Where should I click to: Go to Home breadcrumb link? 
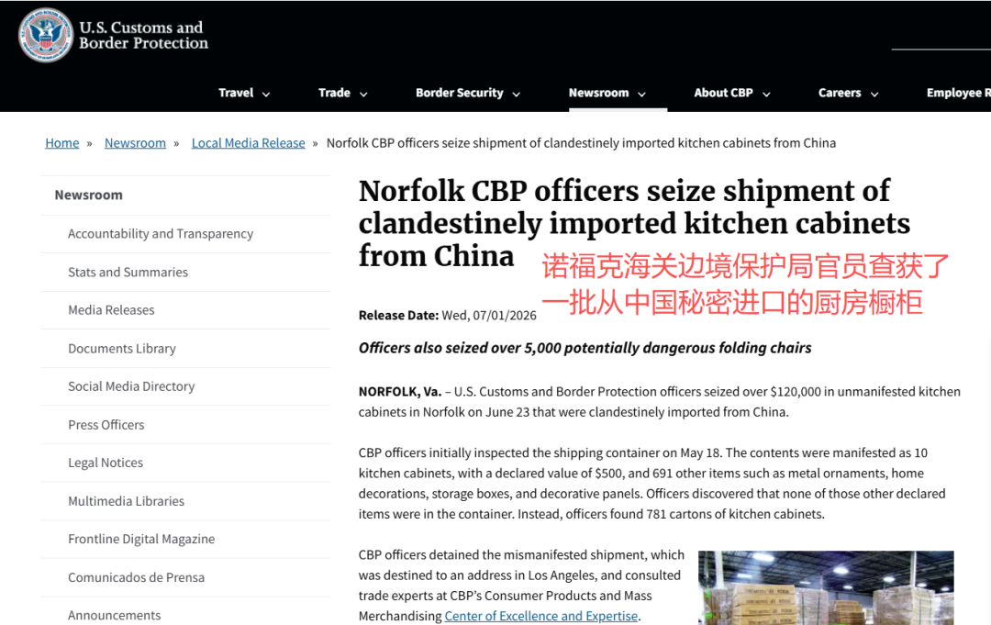tap(62, 143)
